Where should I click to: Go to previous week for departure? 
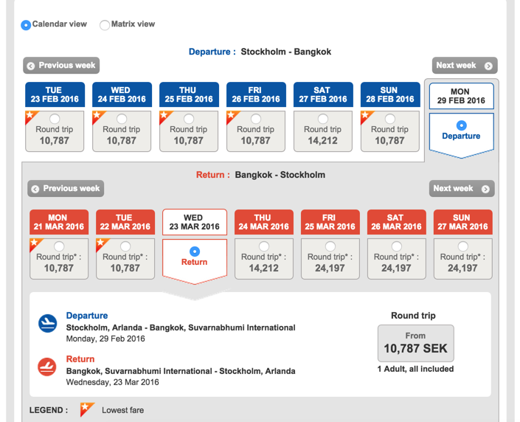coord(60,66)
